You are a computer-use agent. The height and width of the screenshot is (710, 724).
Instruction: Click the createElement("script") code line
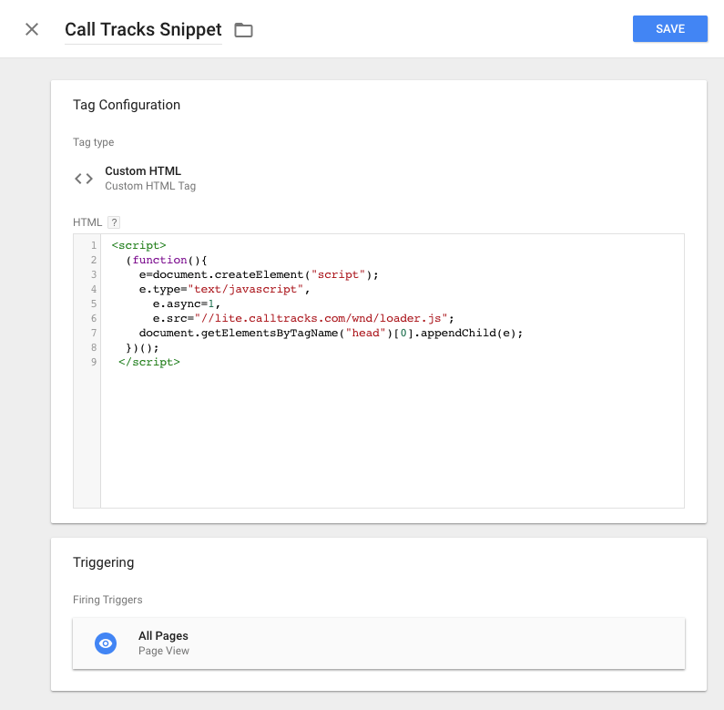click(x=259, y=274)
